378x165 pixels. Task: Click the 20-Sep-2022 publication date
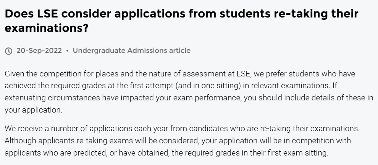tap(39, 51)
